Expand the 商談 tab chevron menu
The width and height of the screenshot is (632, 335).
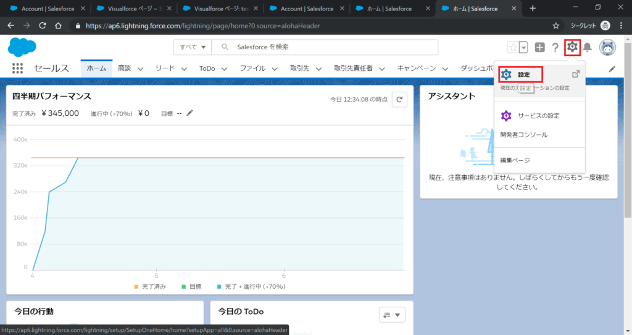140,69
